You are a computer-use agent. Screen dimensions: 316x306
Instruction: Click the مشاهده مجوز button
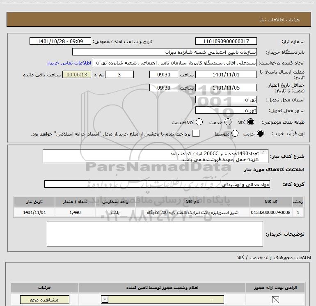pos(45,300)
